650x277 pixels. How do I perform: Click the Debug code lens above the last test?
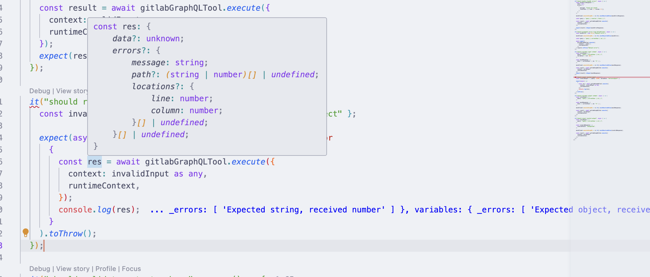tap(40, 269)
